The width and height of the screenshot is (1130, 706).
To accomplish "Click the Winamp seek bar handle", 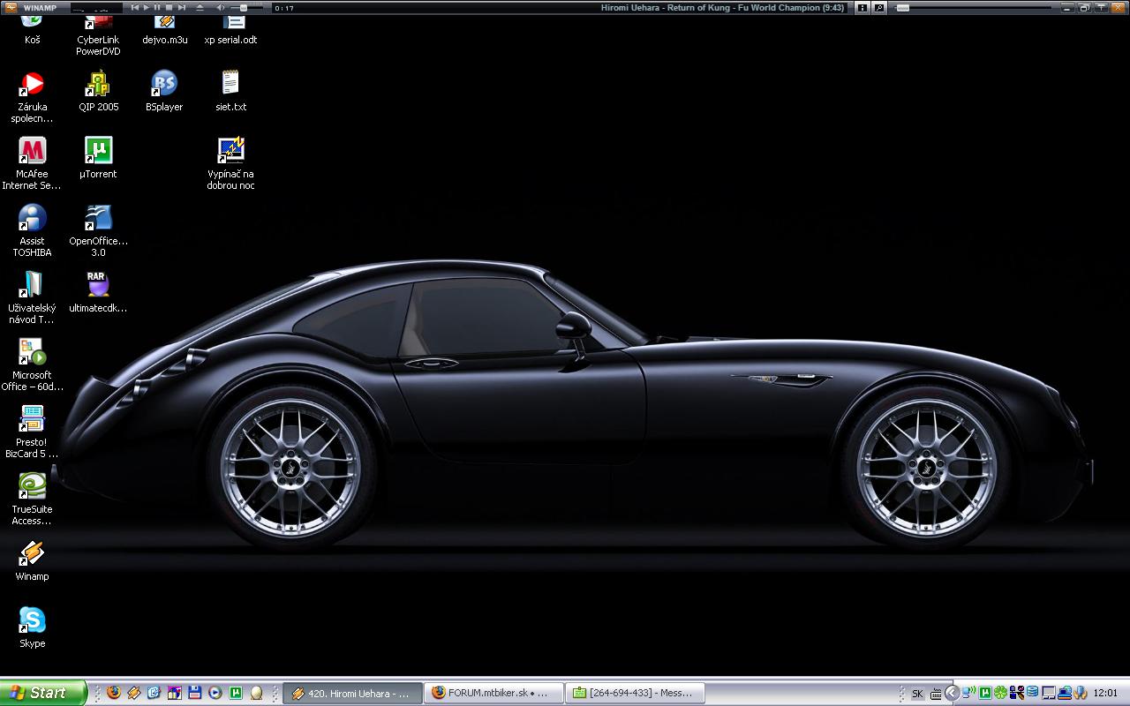I will point(902,7).
